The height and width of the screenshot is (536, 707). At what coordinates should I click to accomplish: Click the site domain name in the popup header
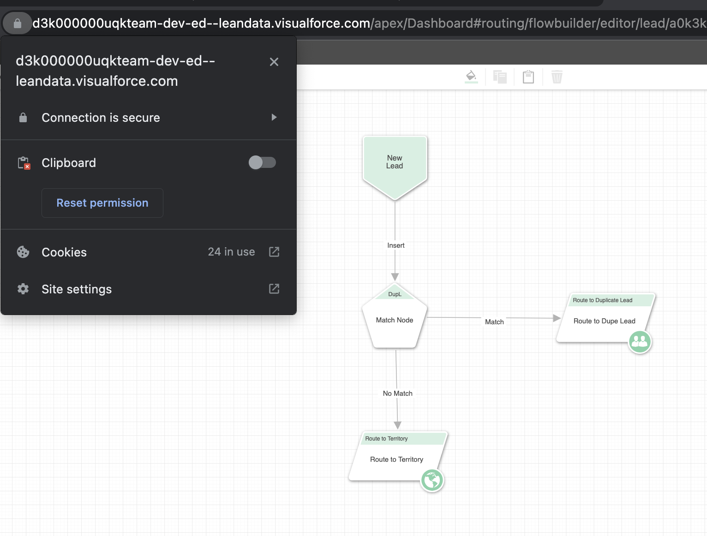pos(115,71)
